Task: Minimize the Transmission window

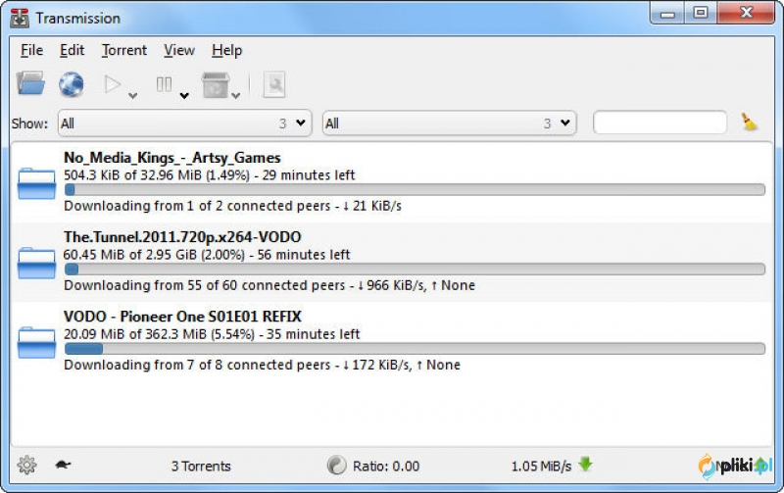Action: pos(667,14)
